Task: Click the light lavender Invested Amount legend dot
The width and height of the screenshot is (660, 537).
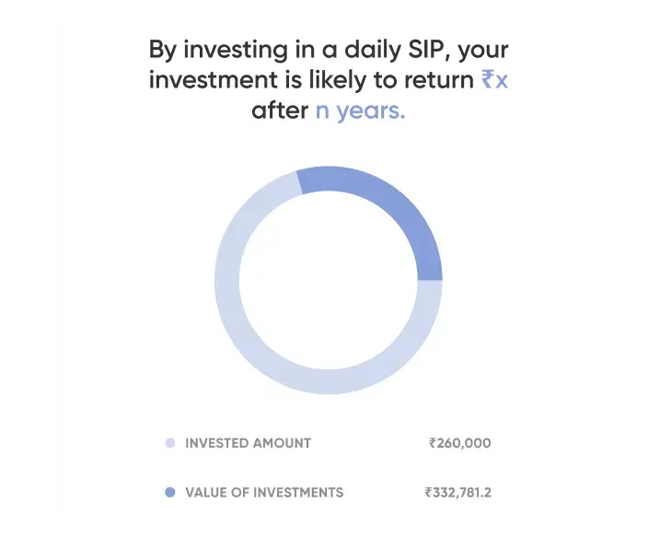Action: [x=170, y=443]
